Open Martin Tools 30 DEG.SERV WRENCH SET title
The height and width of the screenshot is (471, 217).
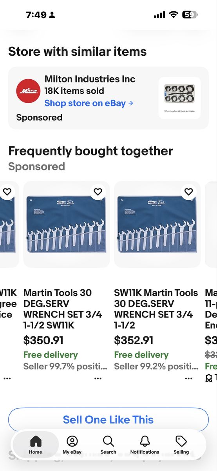coord(63,309)
